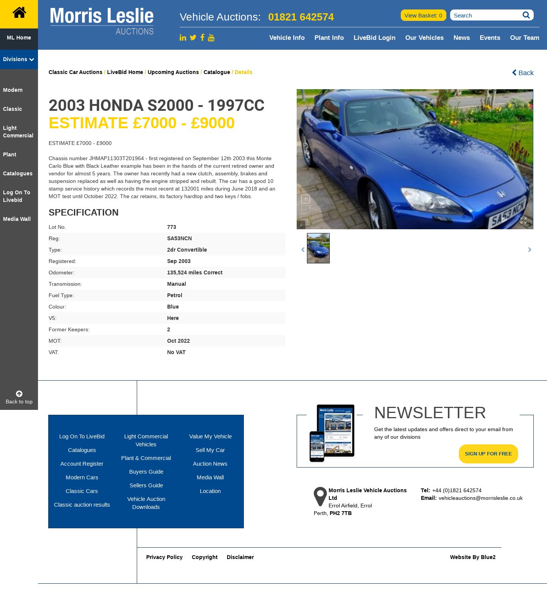Click the newsletter devices image

coord(332,433)
